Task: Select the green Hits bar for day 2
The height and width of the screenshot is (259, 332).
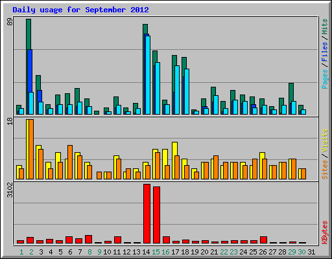Action: [29, 34]
